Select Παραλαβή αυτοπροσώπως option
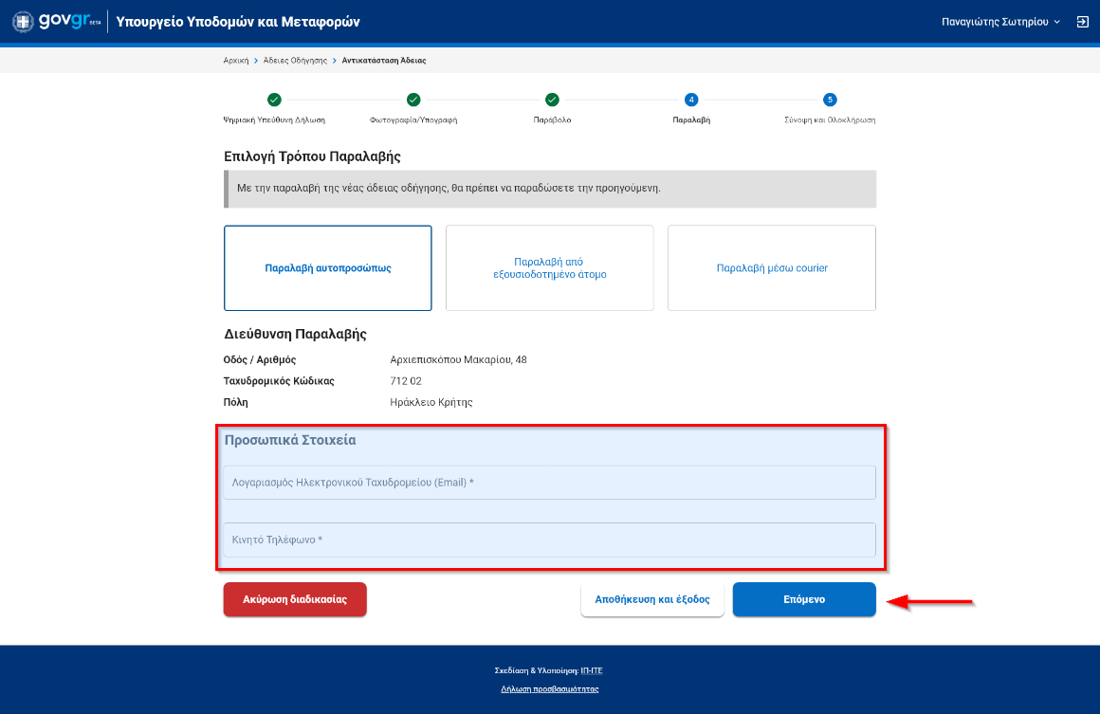The height and width of the screenshot is (714, 1100). point(328,268)
